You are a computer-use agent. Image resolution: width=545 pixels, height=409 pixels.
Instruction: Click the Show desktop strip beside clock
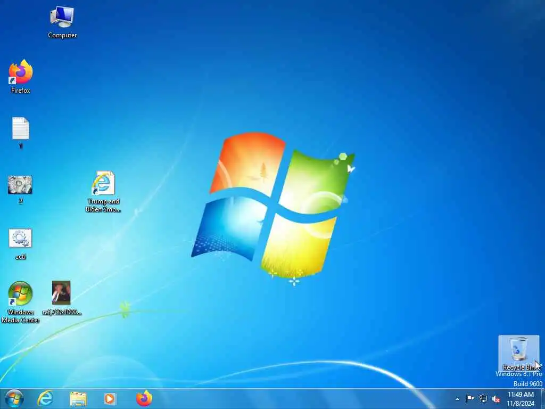click(x=543, y=398)
